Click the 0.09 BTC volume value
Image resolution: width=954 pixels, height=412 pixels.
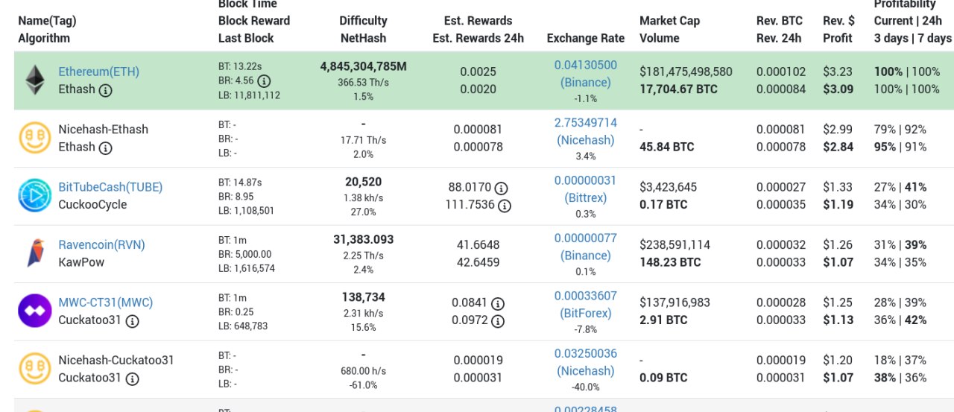point(663,378)
